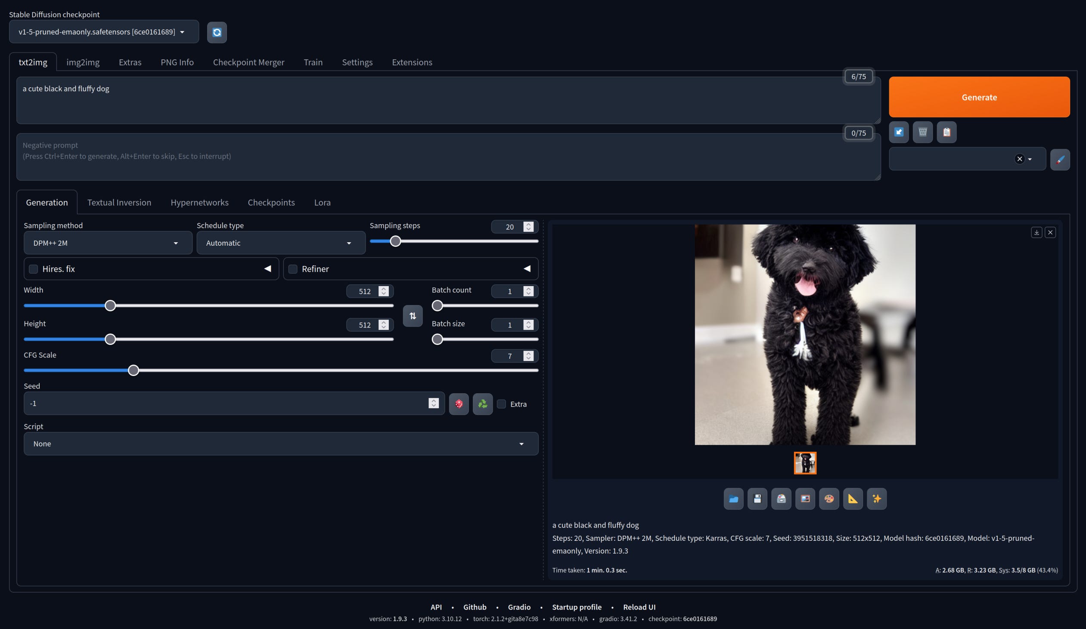Enable the Refiner checkbox
The image size is (1086, 629).
(293, 269)
